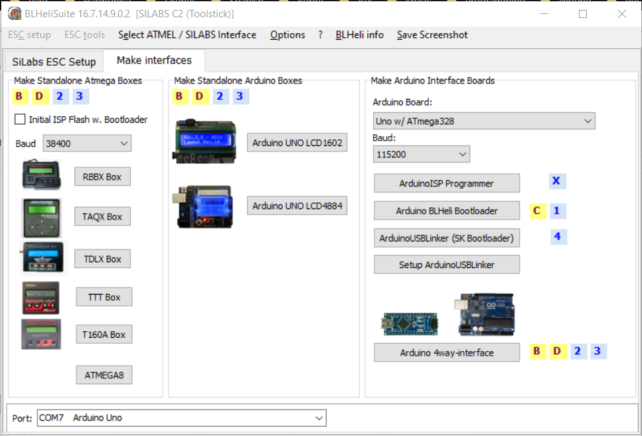642x436 pixels.
Task: Click Arduino UNO LCD1602 button
Action: click(x=297, y=143)
